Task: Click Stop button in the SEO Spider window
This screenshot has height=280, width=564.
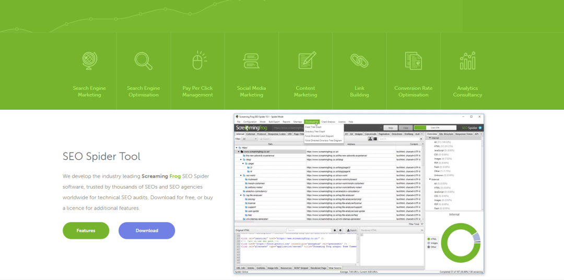Action: [390, 128]
